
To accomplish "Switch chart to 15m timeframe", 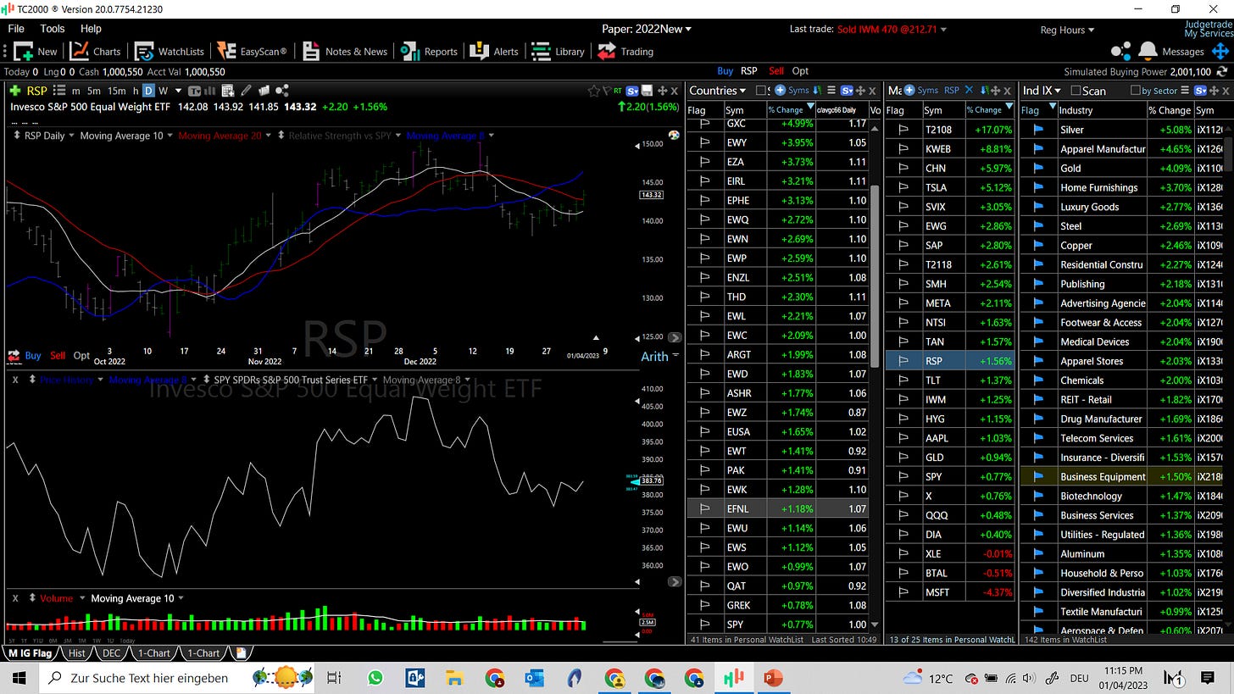I will [117, 91].
